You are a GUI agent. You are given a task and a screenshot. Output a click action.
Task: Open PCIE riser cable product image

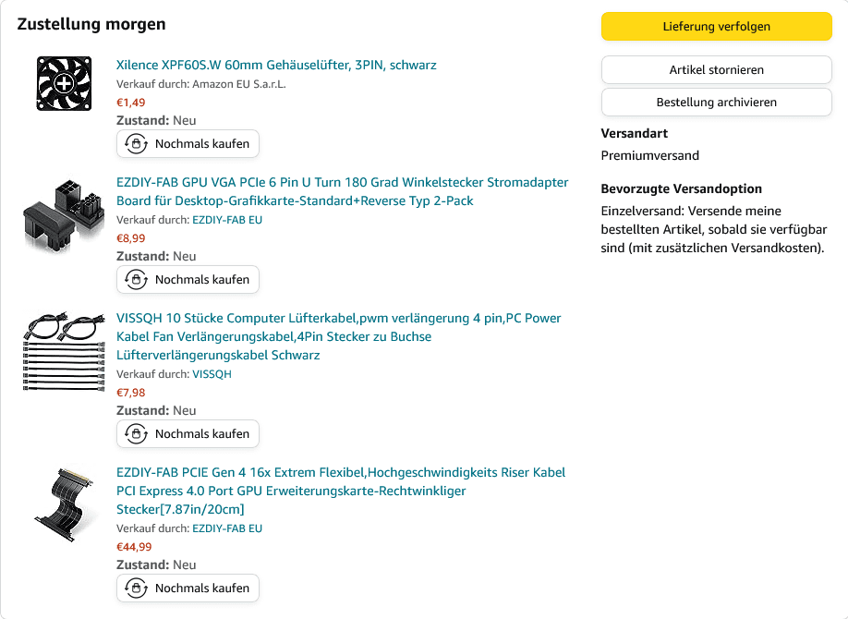tap(64, 504)
